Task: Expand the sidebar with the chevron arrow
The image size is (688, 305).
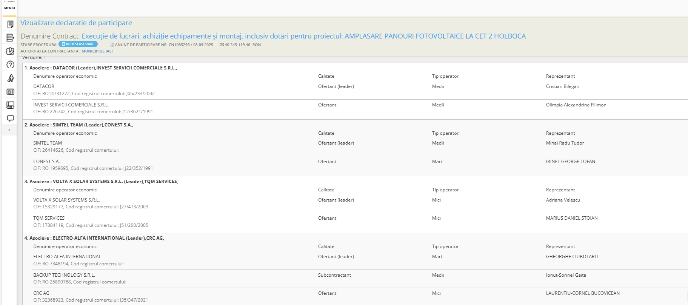Action: pyautogui.click(x=9, y=130)
